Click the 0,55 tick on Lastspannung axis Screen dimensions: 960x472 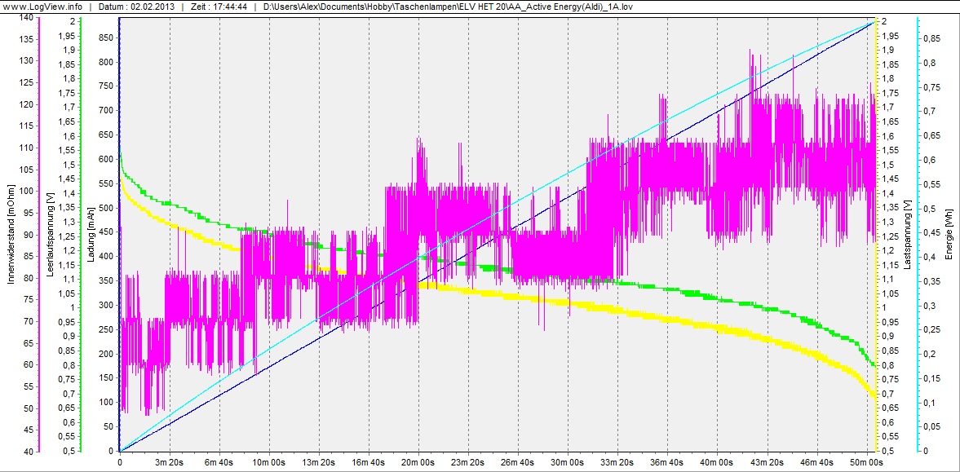[890, 436]
